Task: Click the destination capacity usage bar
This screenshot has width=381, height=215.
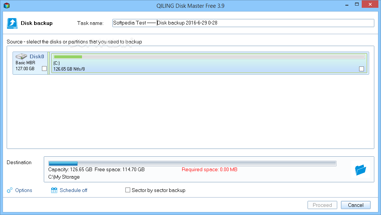Action: [192, 163]
